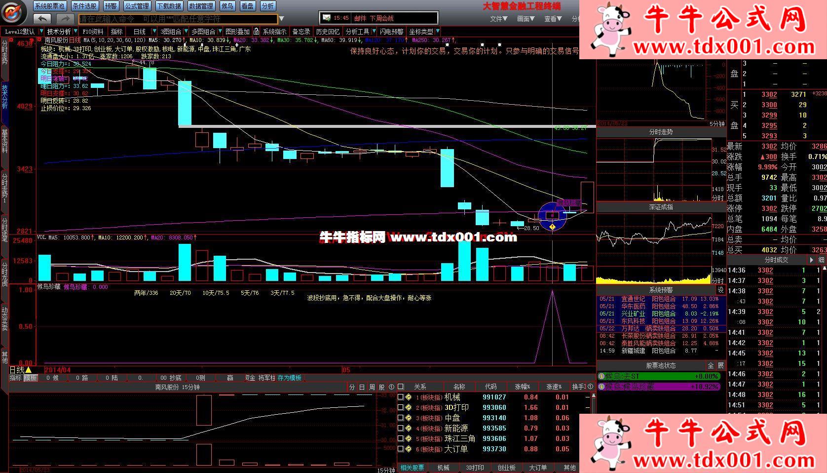Click the 股 button in 15分钟 panel
The image size is (827, 473).
coord(381,387)
